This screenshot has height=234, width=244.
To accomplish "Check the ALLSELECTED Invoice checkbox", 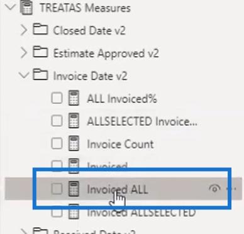I will click(57, 121).
